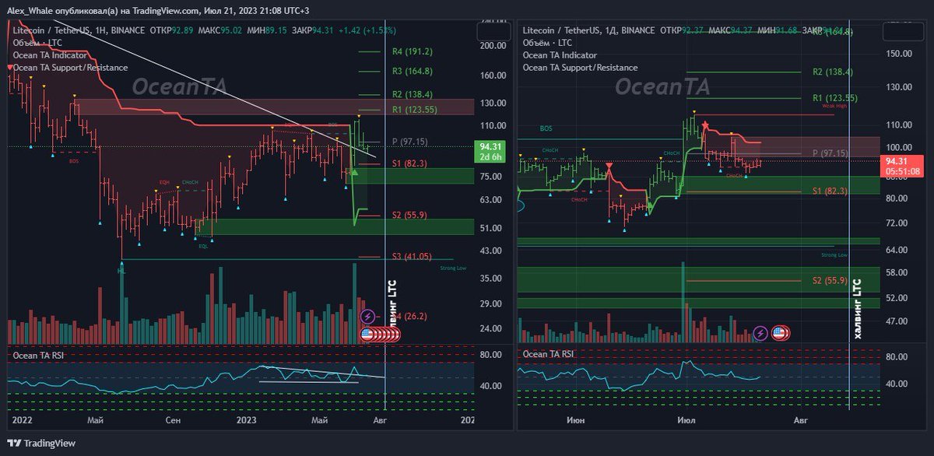
Task: Click the R4 (191.2) pivot label
Action: [412, 52]
